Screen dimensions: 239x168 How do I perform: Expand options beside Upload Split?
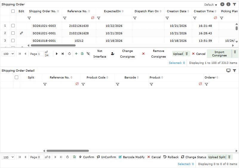(229, 157)
